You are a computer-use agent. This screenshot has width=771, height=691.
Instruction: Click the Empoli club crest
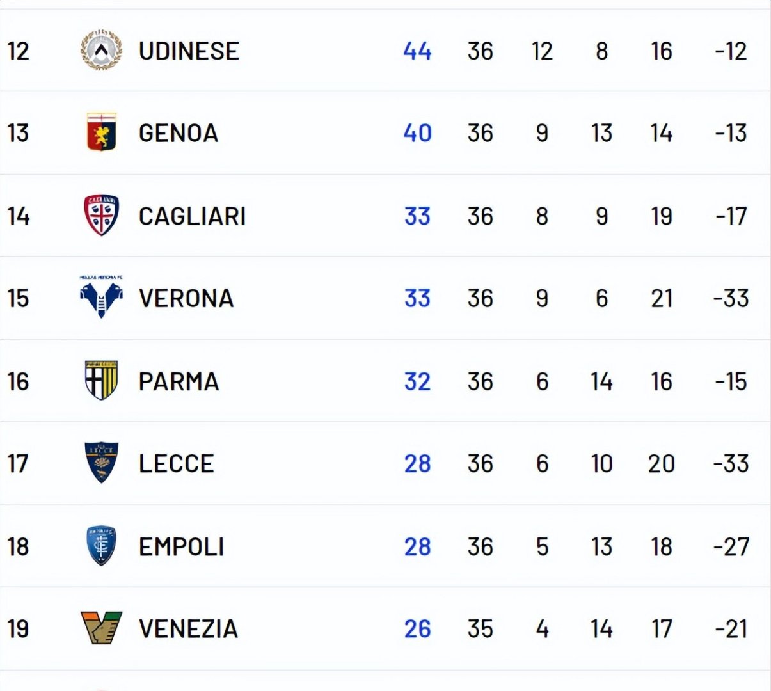click(x=101, y=546)
